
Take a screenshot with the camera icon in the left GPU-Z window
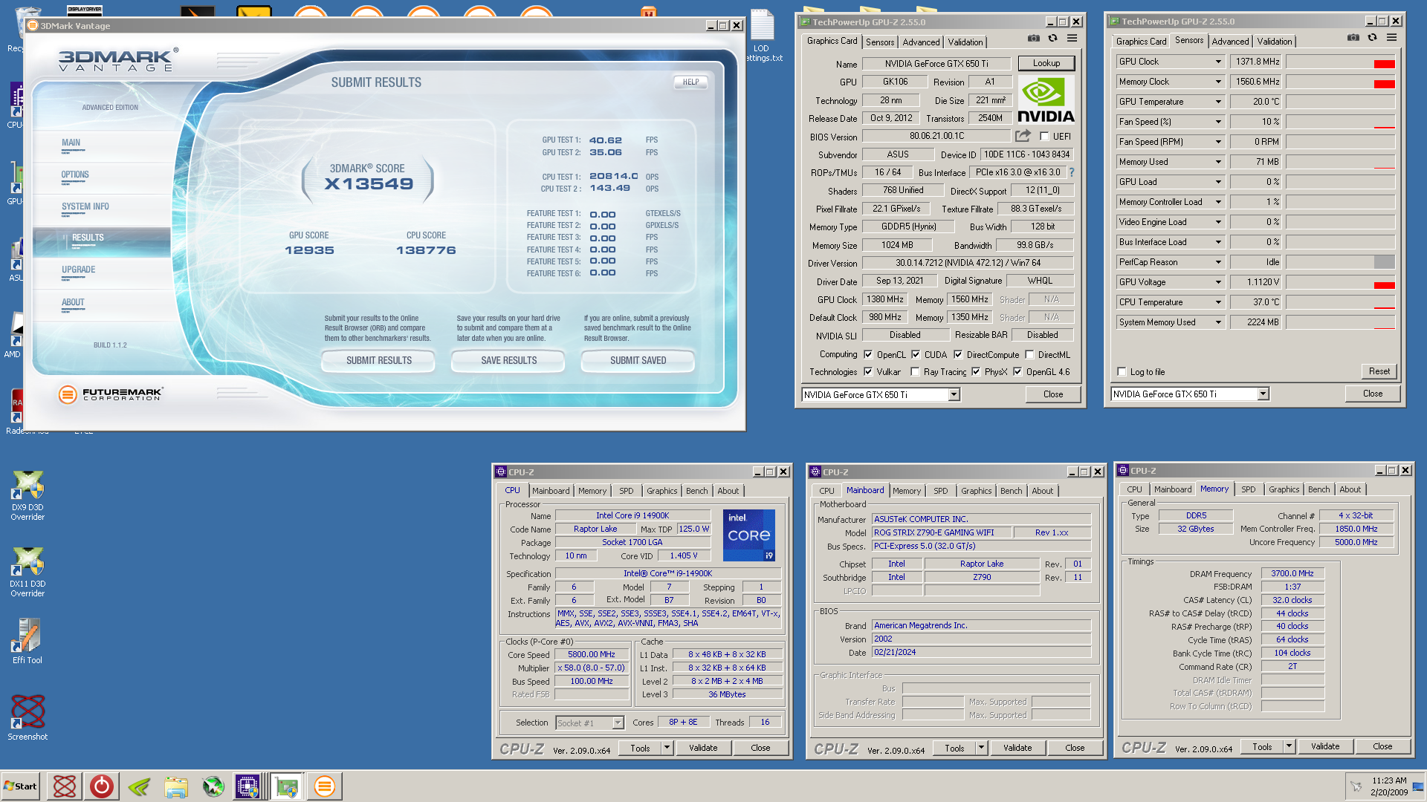click(1033, 39)
